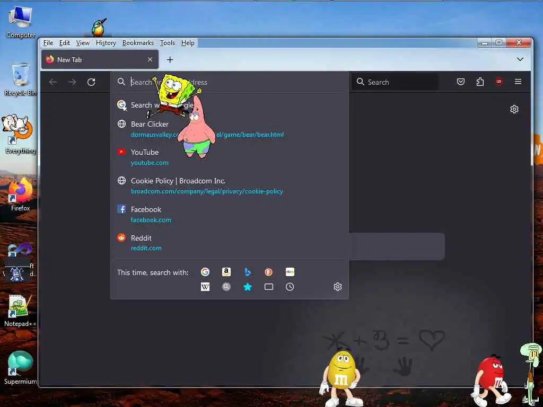Screen dimensions: 543x407
Task: Focus the toolbar Search box
Action: 395,82
